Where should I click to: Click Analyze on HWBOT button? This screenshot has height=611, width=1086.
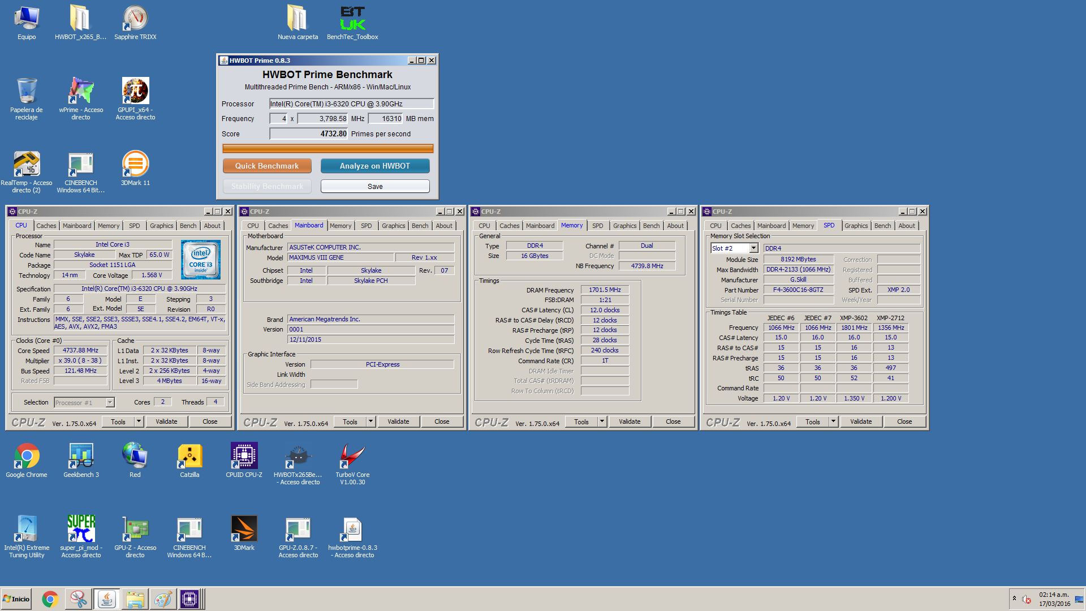tap(375, 166)
